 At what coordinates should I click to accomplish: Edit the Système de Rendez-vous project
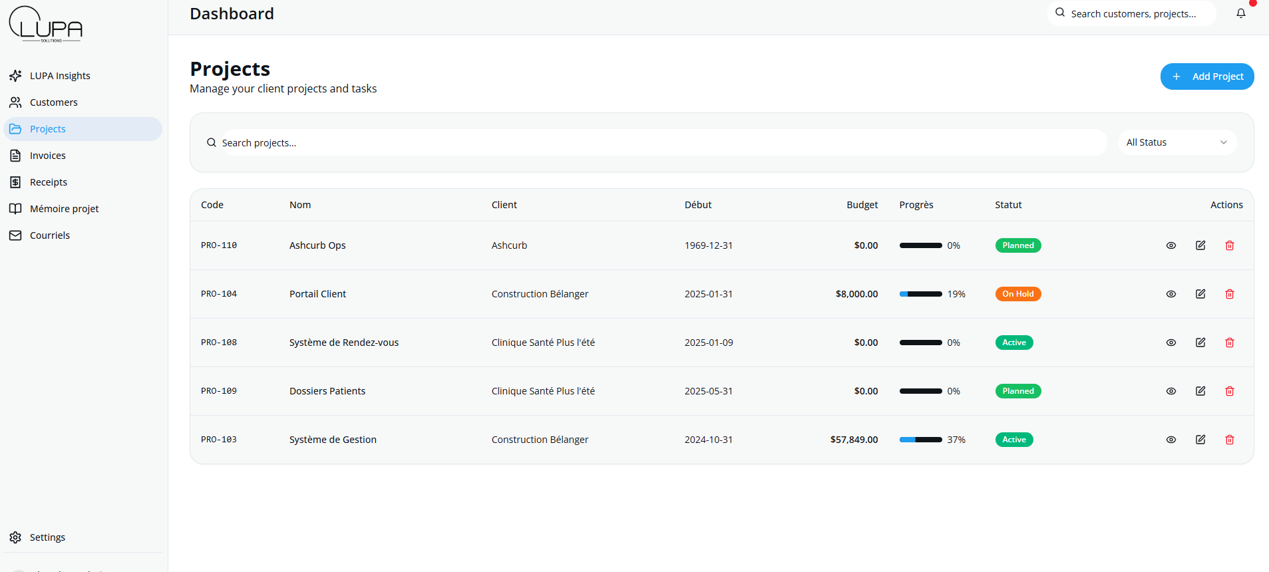(1200, 343)
